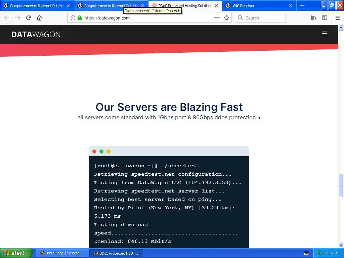The width and height of the screenshot is (344, 258).
Task: Click the Testing download text line
Action: (x=121, y=225)
